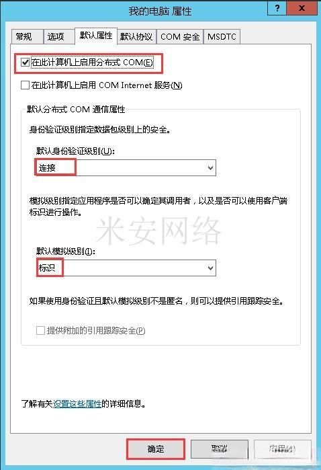Check 提供附加的引用跟踪安全 option
Viewport: 321px width, 470px height.
(x=40, y=330)
